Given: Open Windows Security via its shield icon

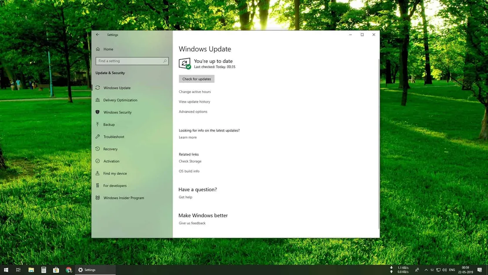Looking at the screenshot, I should [x=98, y=112].
